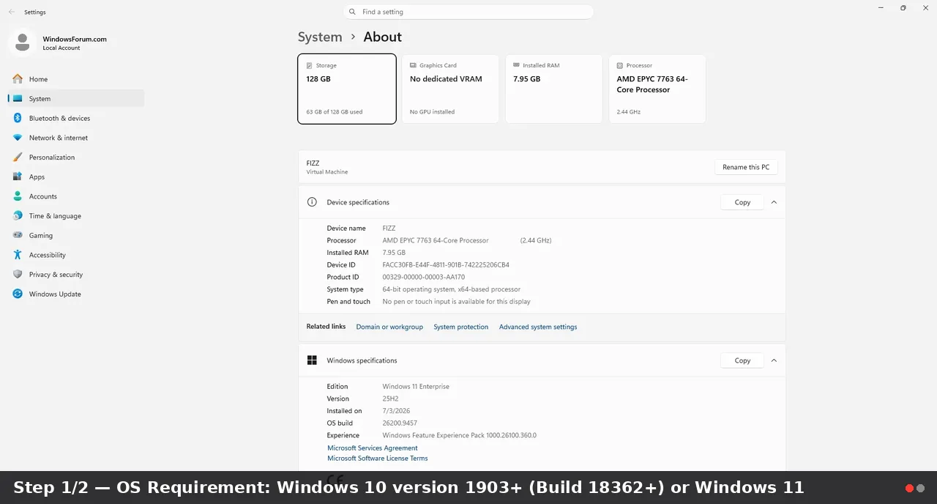937x504 pixels.
Task: Open Home via its house icon
Action: tap(18, 79)
